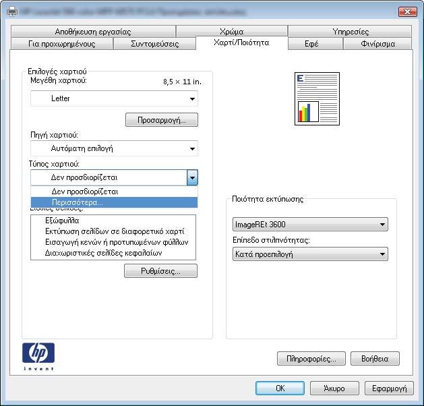Click the Προσαρμογή... button
Image resolution: width=424 pixels, height=406 pixels.
point(162,120)
